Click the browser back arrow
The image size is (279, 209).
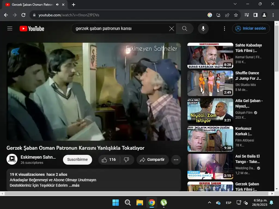point(6,15)
